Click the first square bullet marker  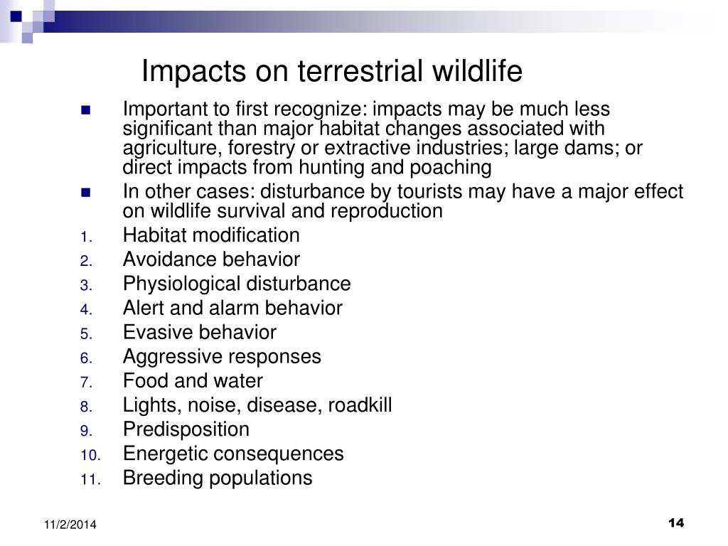(x=86, y=110)
